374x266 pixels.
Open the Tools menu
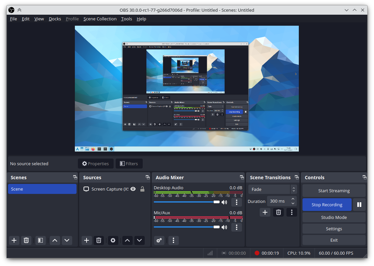(126, 19)
